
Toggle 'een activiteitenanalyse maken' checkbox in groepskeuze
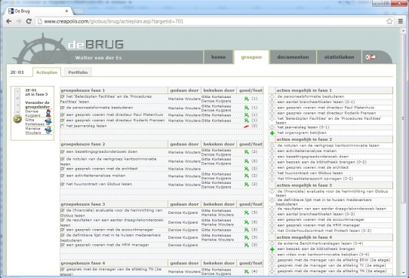click(x=62, y=176)
